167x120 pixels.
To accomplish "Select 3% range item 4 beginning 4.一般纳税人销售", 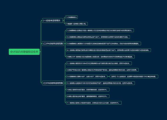I will pos(109,50).
